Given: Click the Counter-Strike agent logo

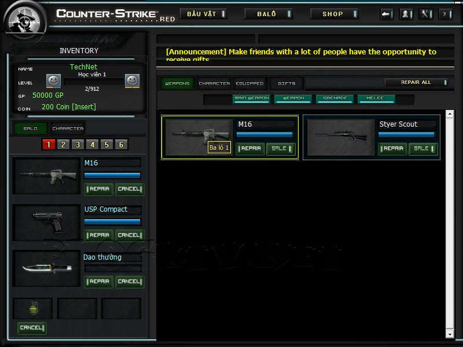Looking at the screenshot, I should [25, 21].
